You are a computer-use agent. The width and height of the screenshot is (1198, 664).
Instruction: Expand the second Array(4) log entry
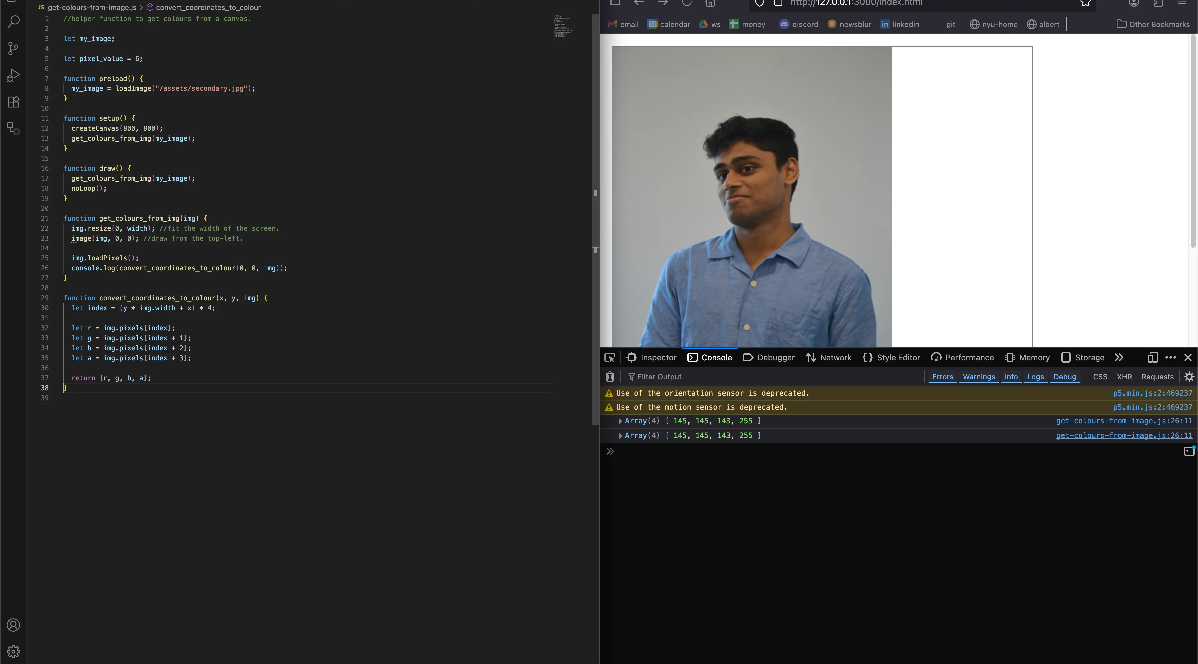point(620,436)
